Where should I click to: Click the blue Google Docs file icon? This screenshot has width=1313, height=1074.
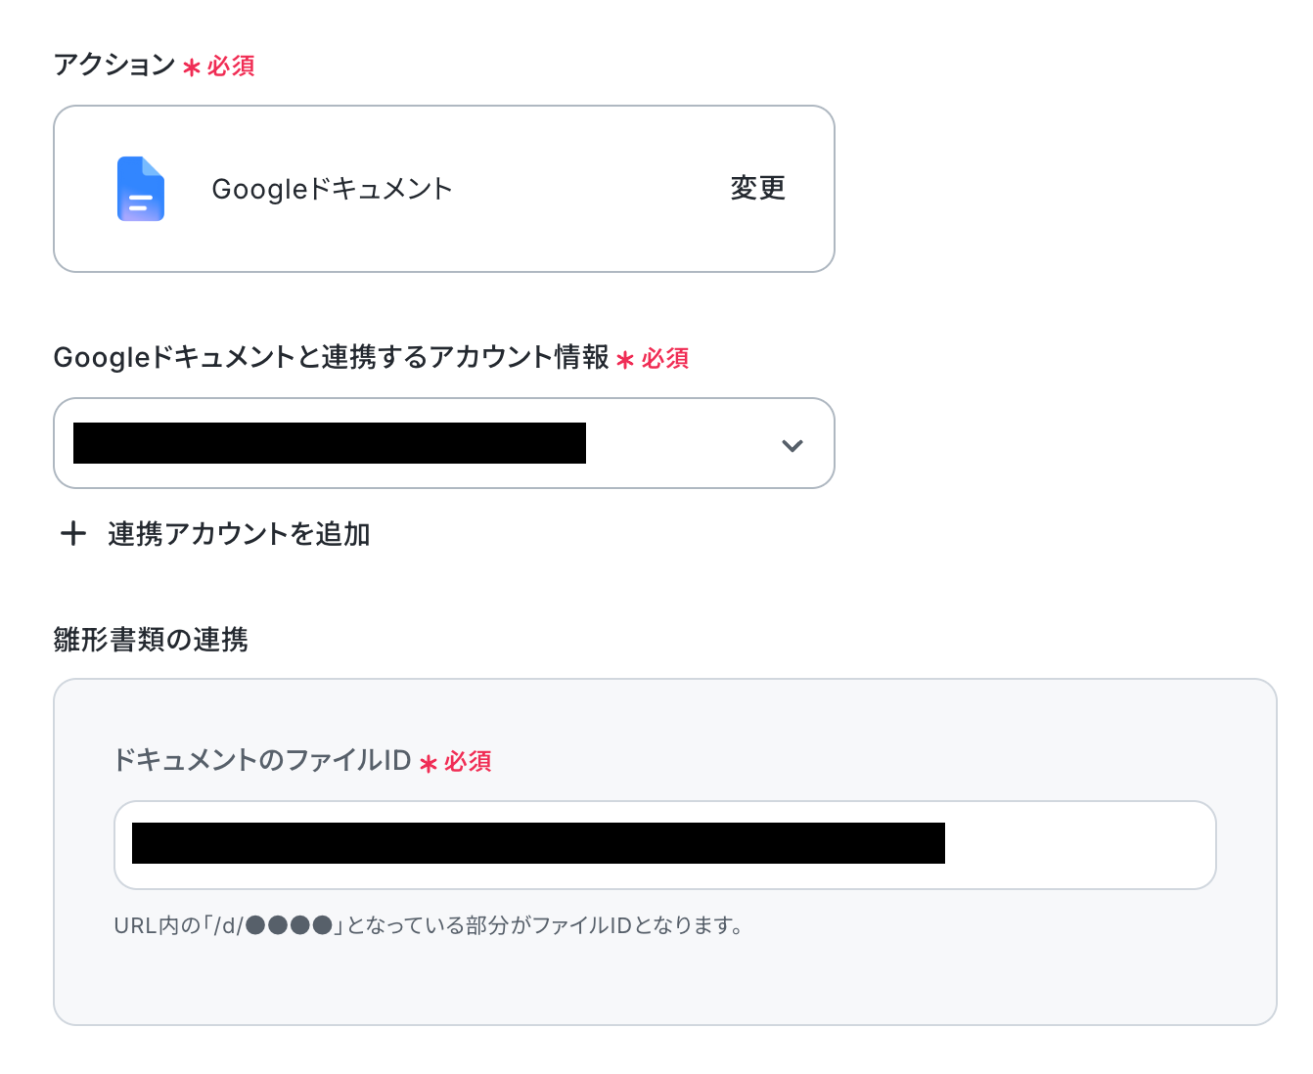pos(141,189)
